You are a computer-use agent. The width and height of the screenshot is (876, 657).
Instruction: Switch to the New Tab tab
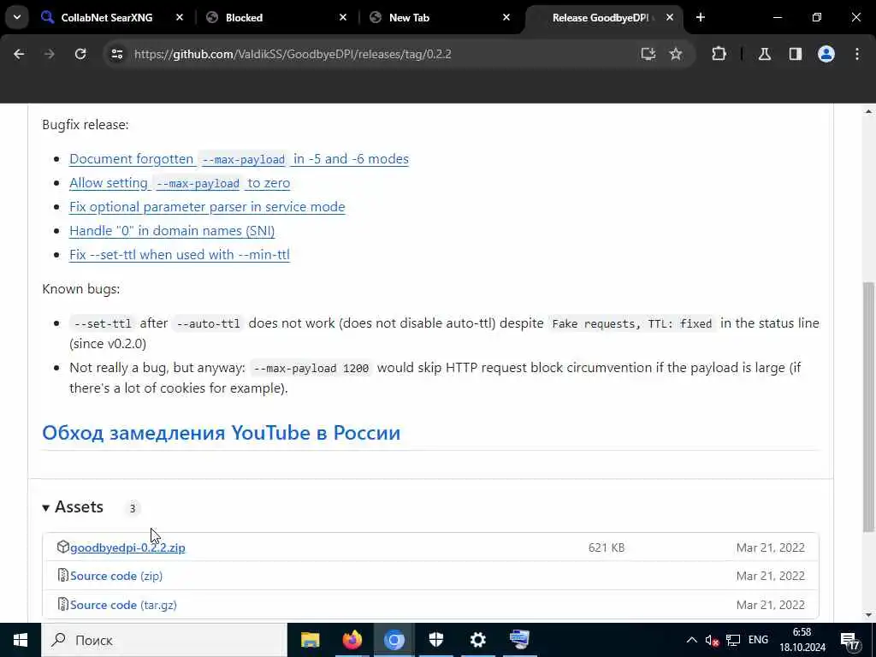point(409,18)
